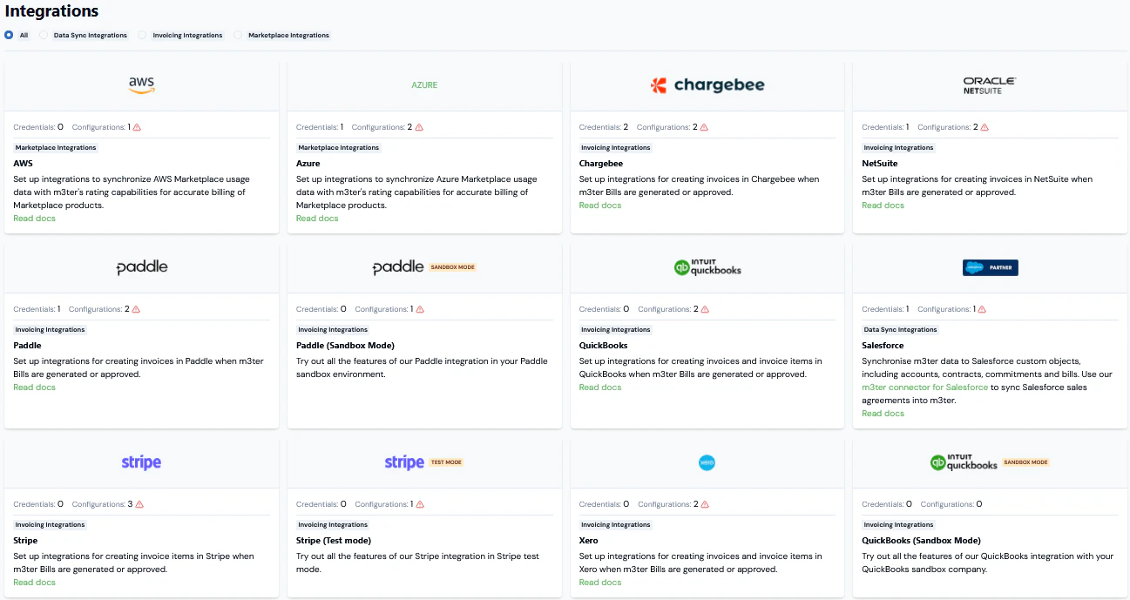Click the Paddle logo without sandbox badge
The height and width of the screenshot is (600, 1130).
coord(142,267)
